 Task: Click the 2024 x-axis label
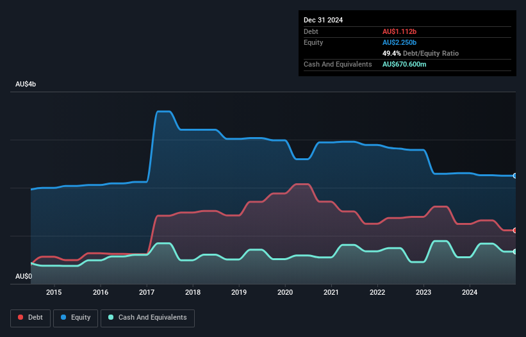470,292
